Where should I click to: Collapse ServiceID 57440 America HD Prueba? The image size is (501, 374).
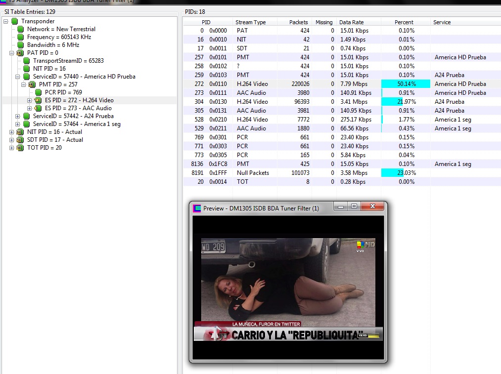(x=18, y=77)
